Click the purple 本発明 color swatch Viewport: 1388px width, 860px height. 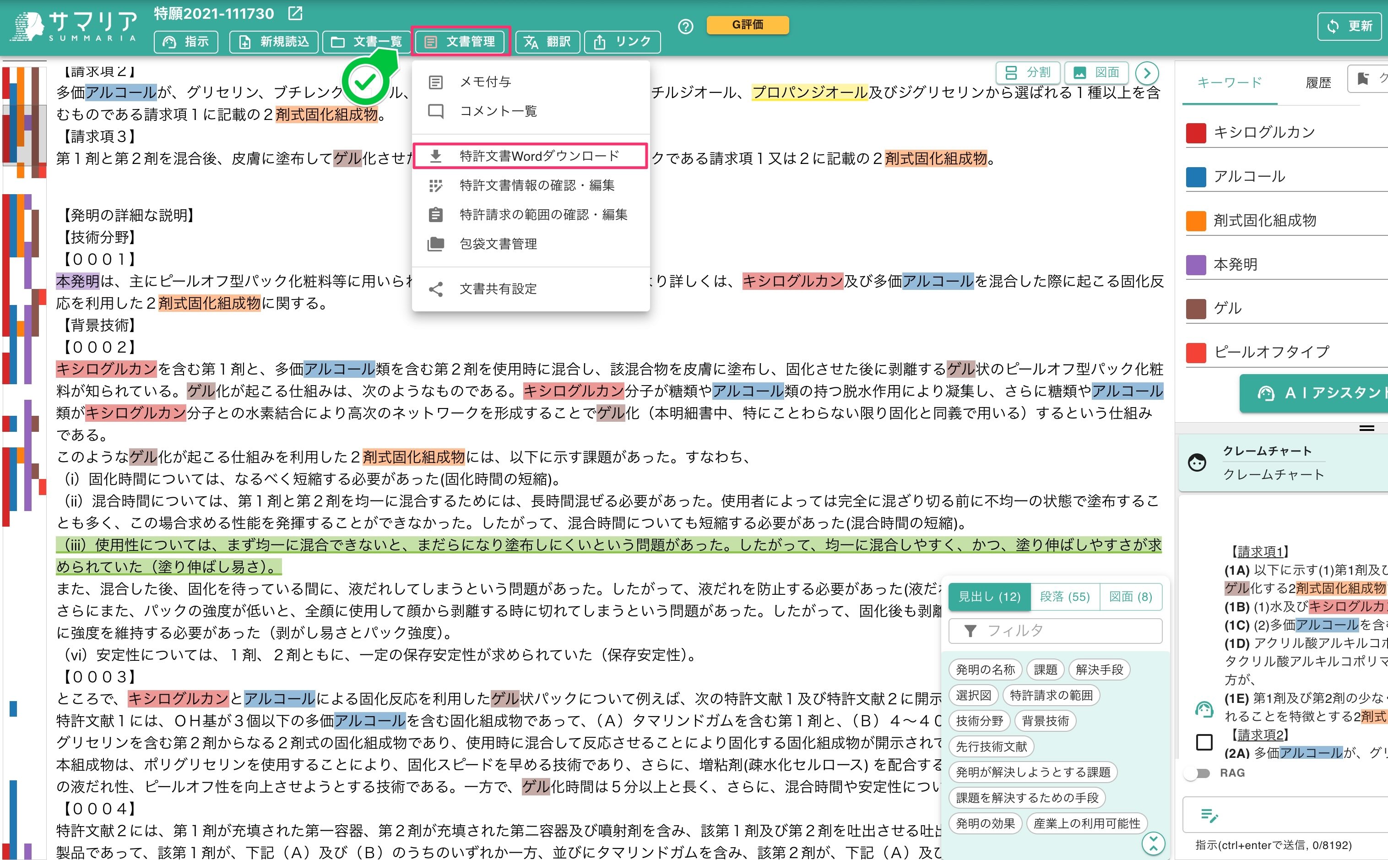tap(1196, 265)
